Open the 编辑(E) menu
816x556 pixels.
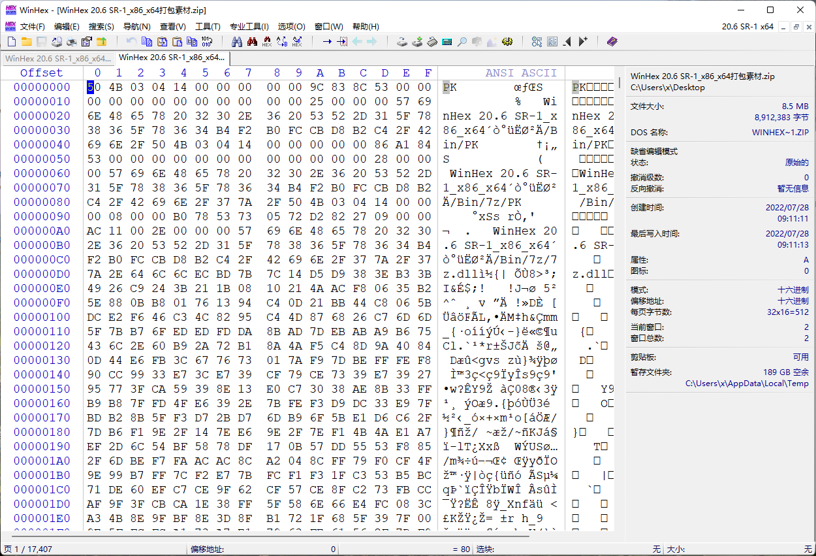67,27
